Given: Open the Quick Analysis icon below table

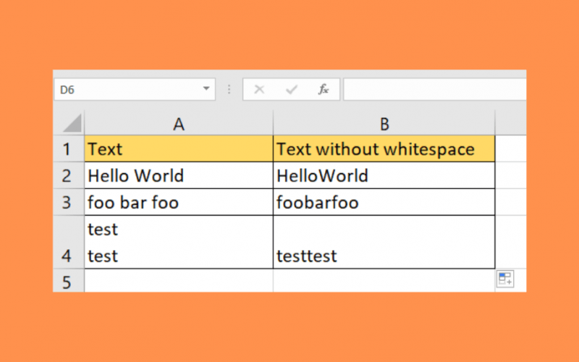Looking at the screenshot, I should pyautogui.click(x=504, y=279).
